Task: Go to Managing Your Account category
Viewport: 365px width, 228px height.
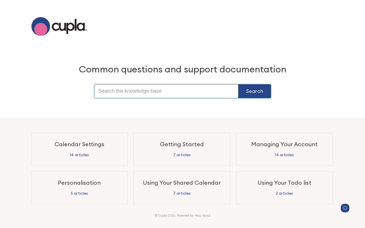Action: [284, 144]
